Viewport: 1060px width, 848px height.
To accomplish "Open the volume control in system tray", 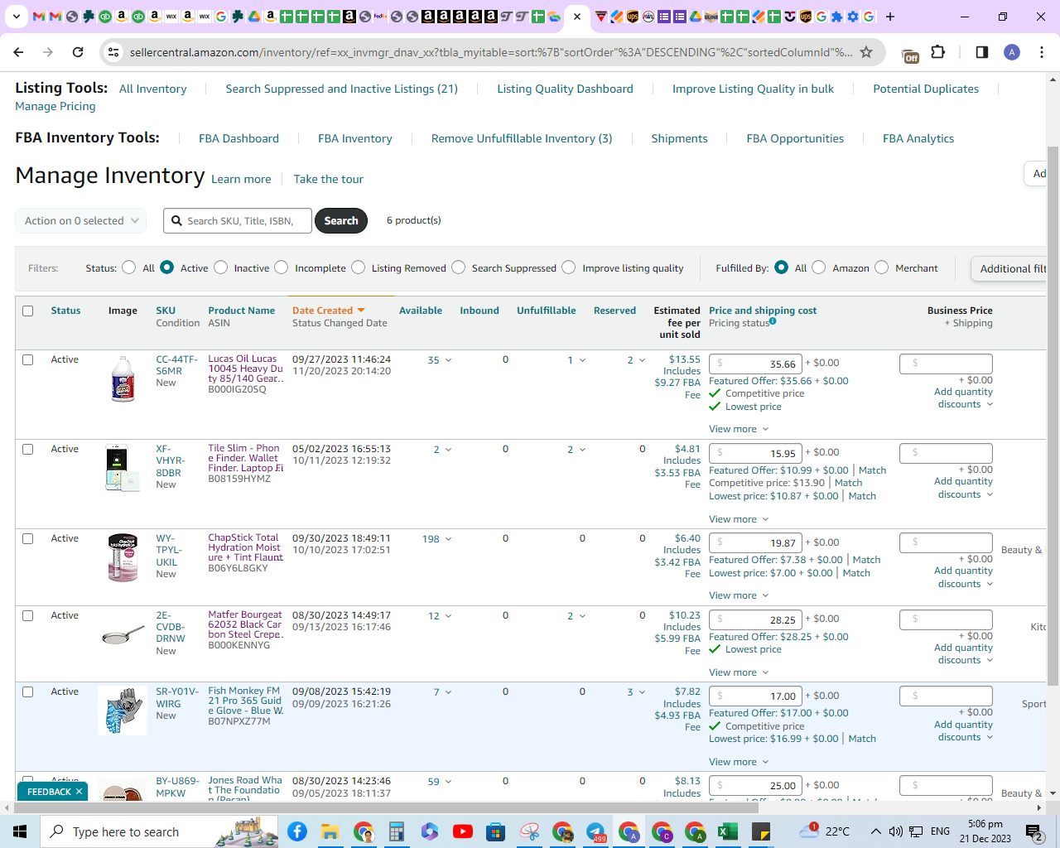I will click(x=895, y=831).
